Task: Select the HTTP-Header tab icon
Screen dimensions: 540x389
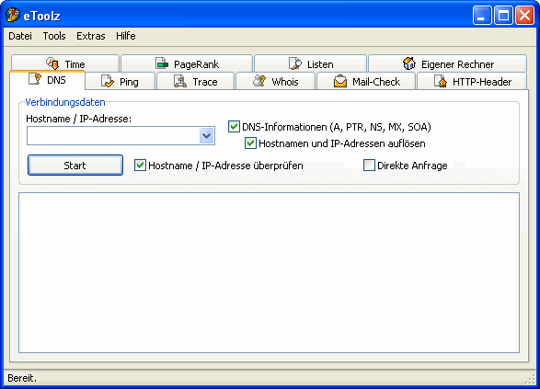Action: tap(441, 81)
